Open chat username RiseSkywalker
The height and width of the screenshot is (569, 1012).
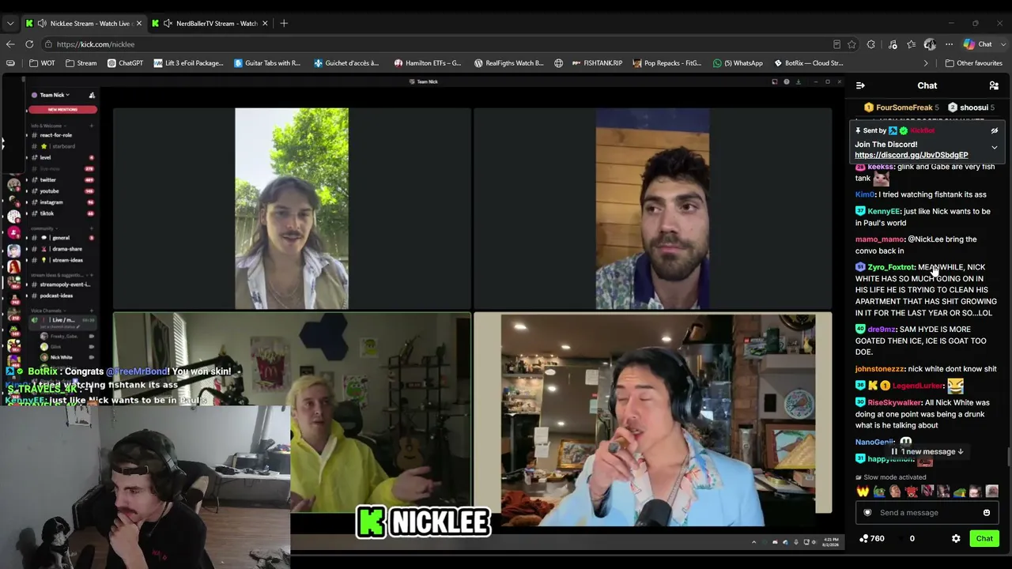tap(893, 402)
